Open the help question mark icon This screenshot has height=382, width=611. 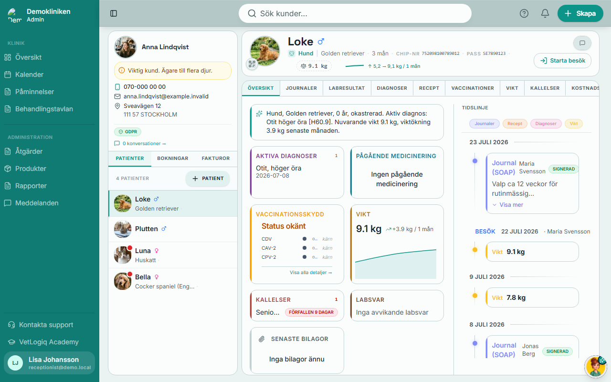524,13
